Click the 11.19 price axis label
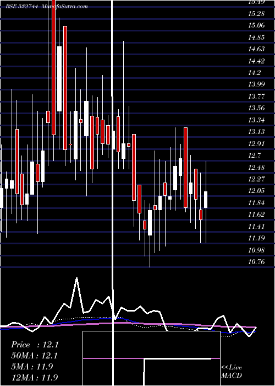The height and width of the screenshot is (386, 275). (256, 238)
